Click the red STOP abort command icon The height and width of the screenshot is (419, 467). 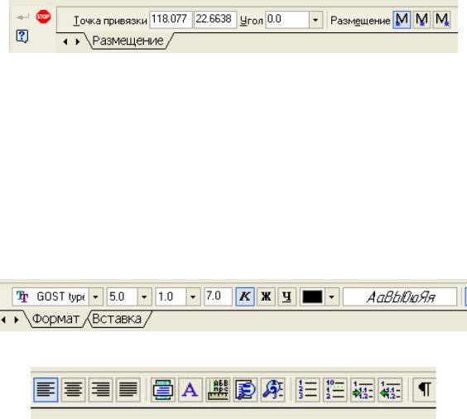pos(43,17)
